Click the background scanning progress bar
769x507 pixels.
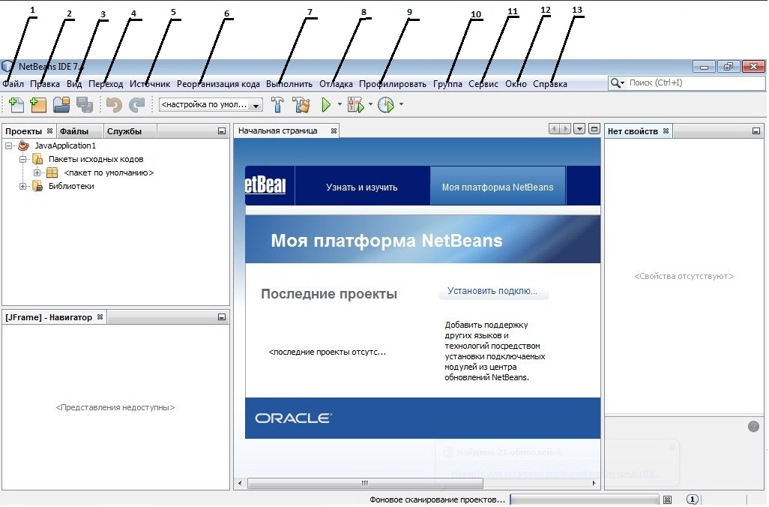(x=584, y=499)
